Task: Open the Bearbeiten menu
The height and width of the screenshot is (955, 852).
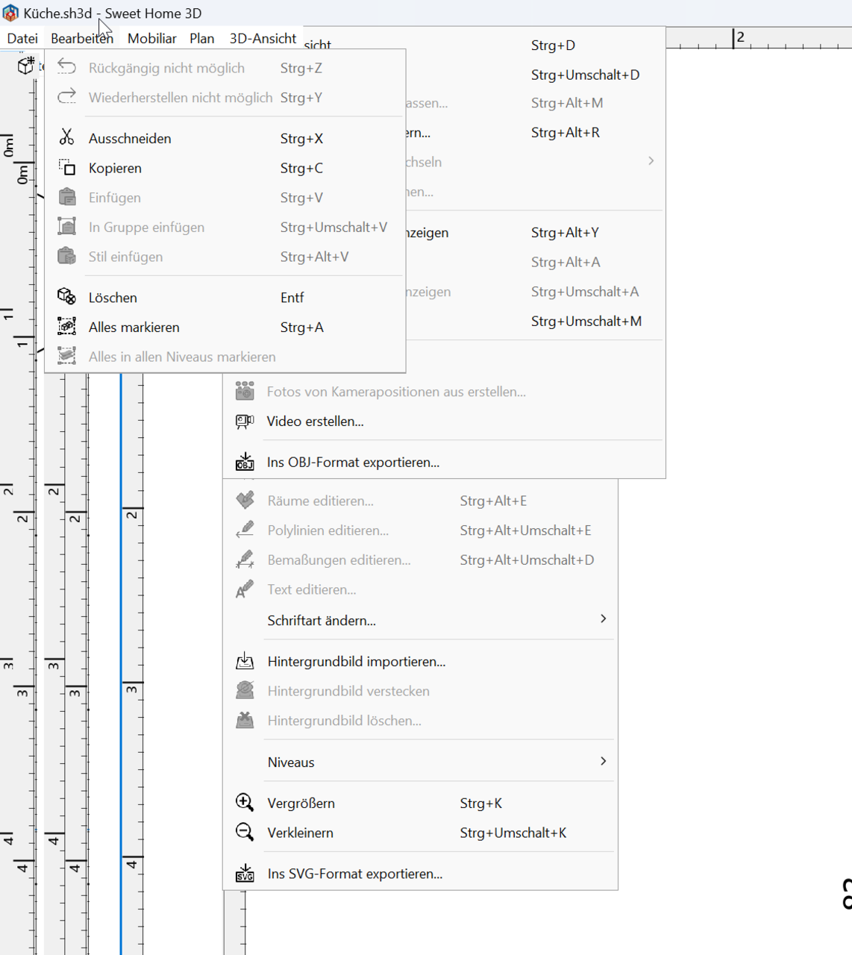Action: click(82, 38)
